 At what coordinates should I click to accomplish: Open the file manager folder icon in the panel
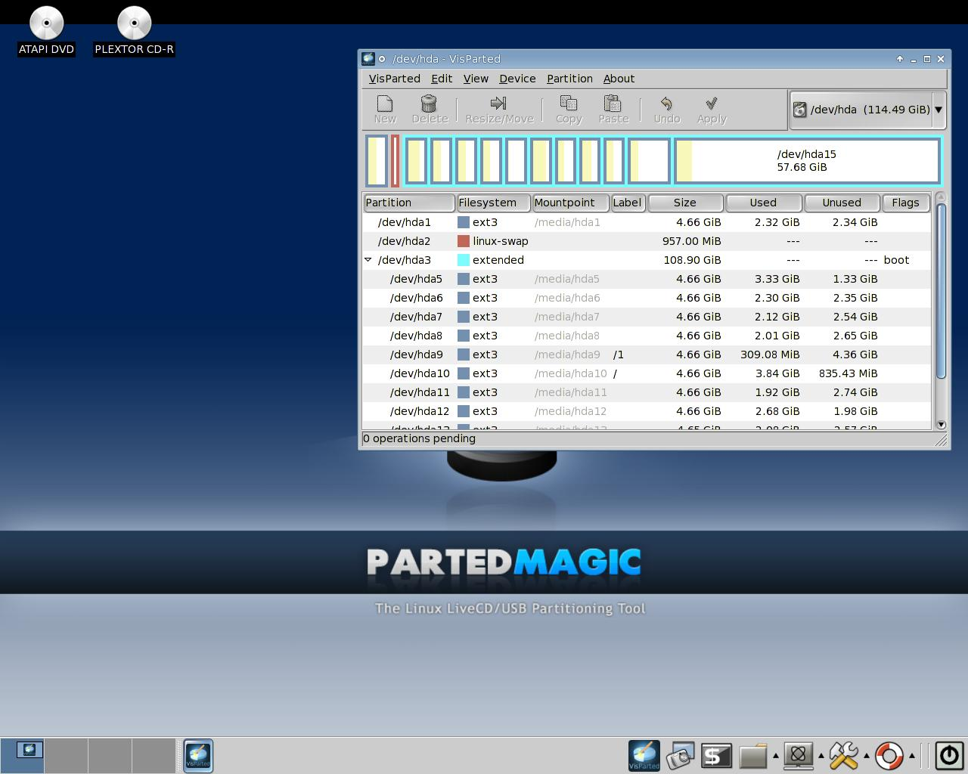753,755
